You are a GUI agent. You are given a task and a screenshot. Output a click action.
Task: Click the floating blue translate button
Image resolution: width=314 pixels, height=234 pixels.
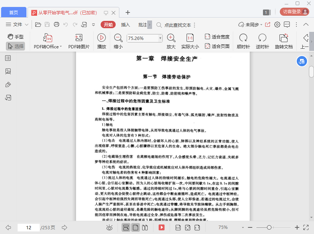click(x=302, y=61)
